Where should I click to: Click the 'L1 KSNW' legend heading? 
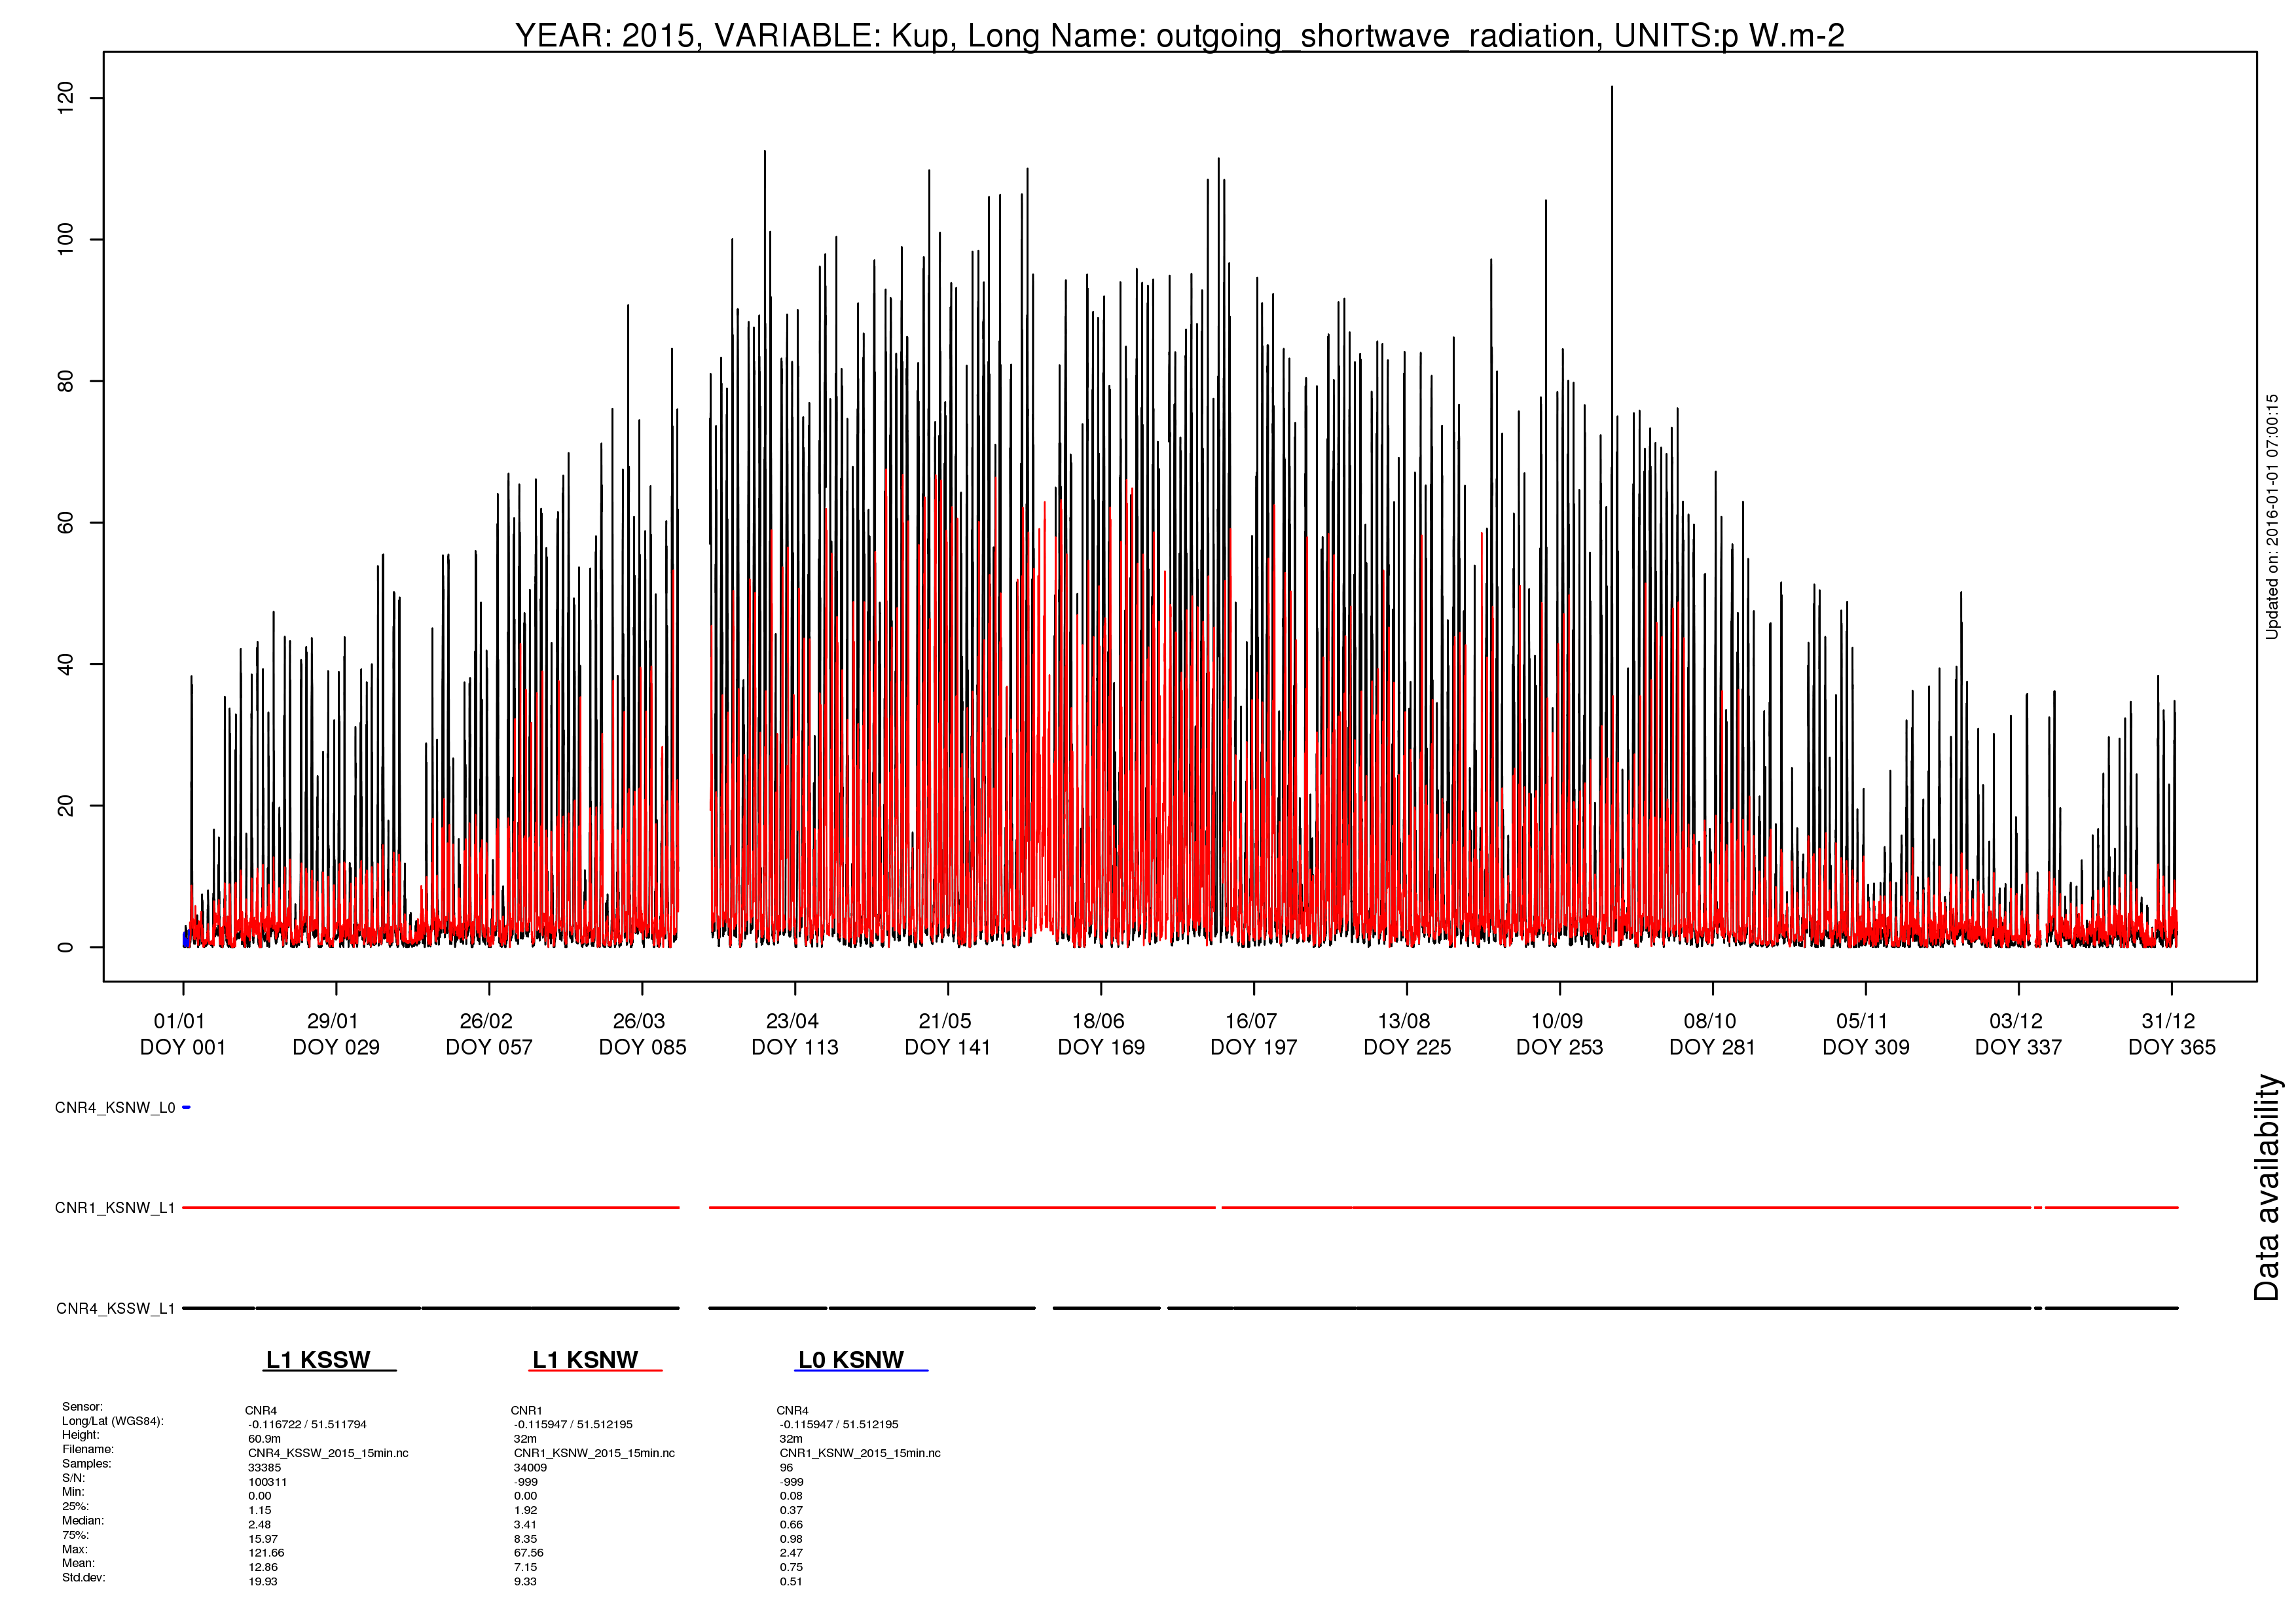tap(585, 1360)
